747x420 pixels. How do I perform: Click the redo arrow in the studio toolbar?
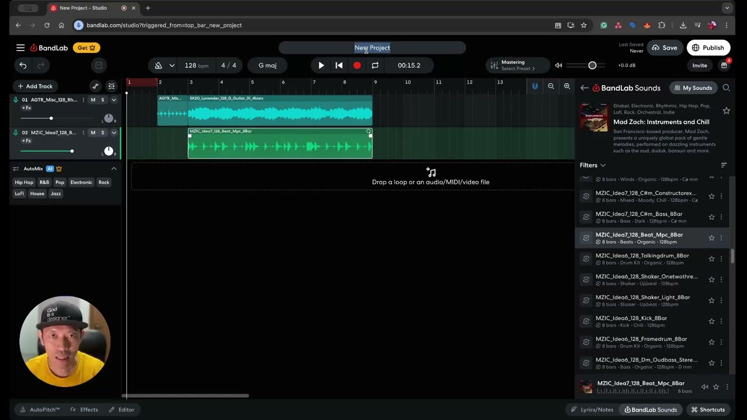(x=41, y=65)
